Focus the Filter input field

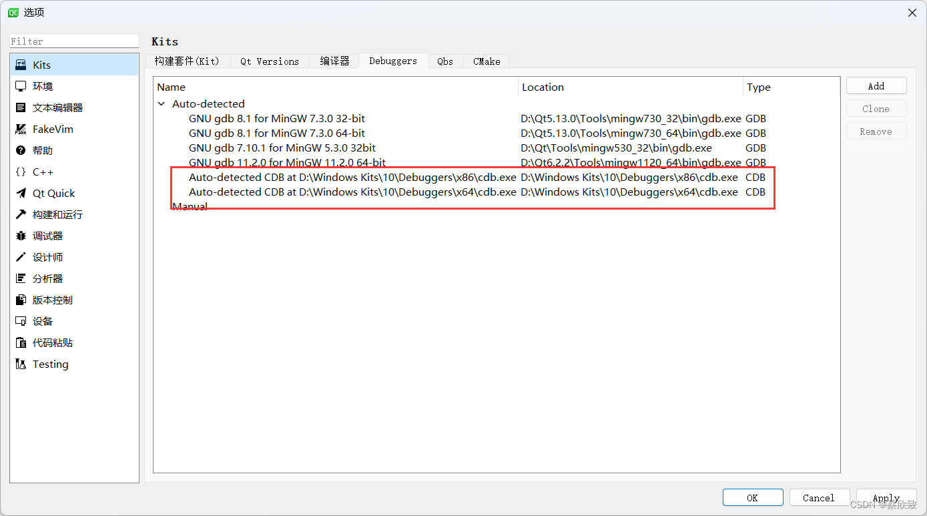[74, 41]
